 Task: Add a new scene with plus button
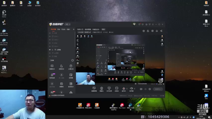[74, 29]
